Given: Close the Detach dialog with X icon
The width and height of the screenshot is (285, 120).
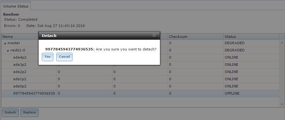Looking at the screenshot, I should [154, 35].
